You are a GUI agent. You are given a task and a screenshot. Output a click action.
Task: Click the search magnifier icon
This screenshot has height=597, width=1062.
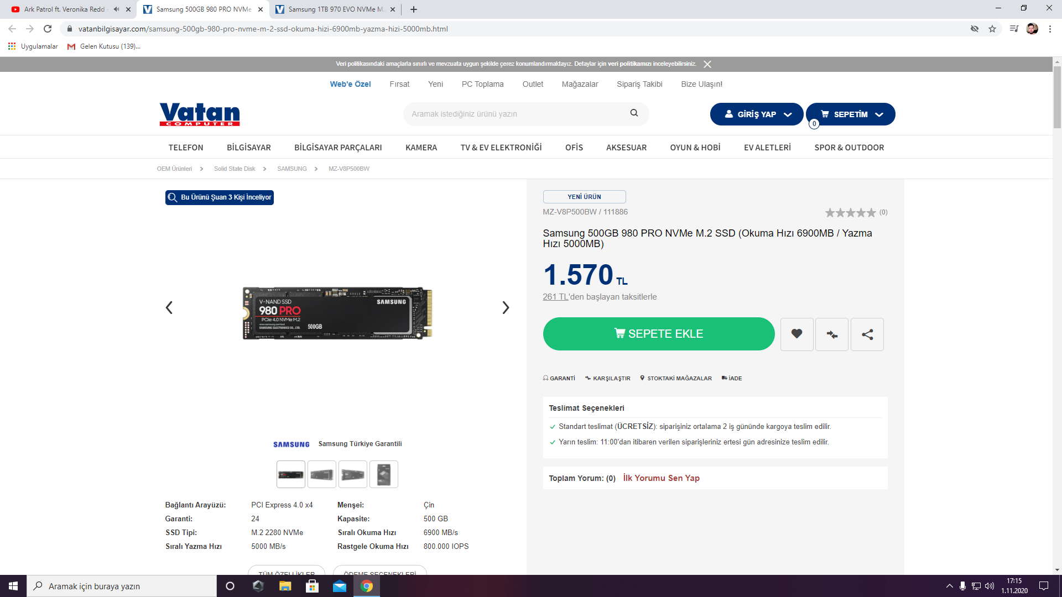[x=634, y=113]
